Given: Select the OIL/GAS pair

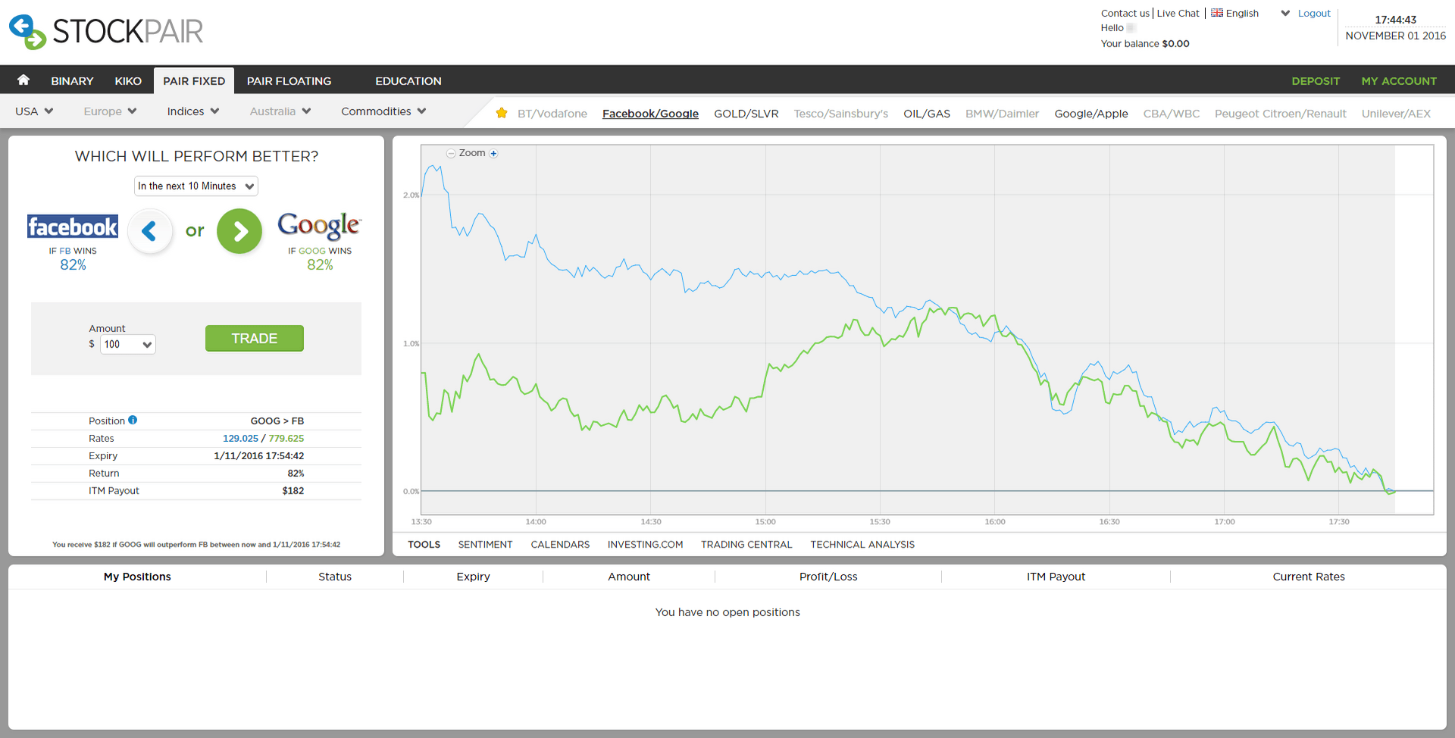Looking at the screenshot, I should point(927,114).
